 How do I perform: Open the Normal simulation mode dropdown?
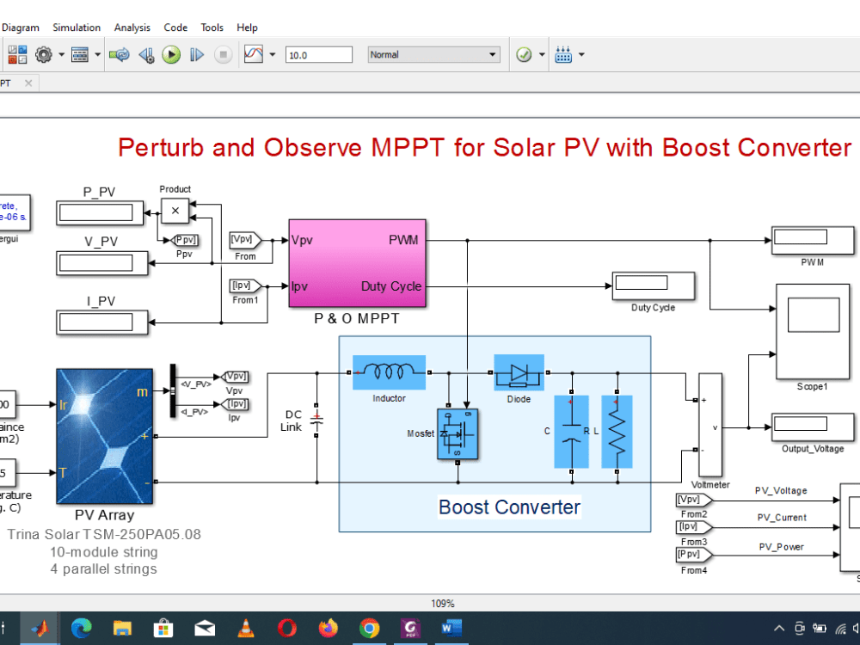(434, 53)
